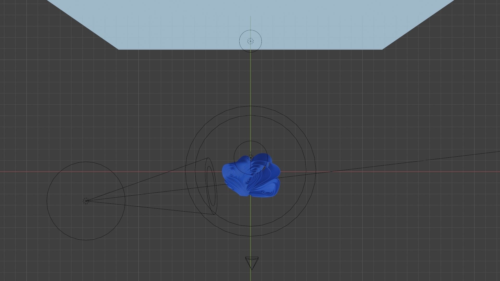Click the point light icon above the blue mesh
The image size is (500, 281).
(251, 157)
